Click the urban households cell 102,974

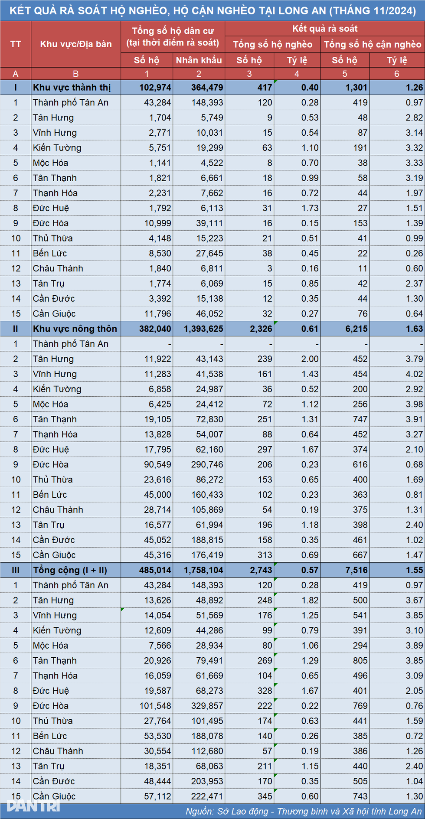pos(155,88)
